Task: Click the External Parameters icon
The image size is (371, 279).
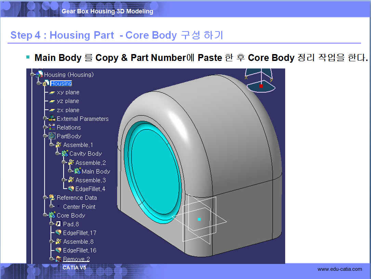Action: click(x=52, y=119)
